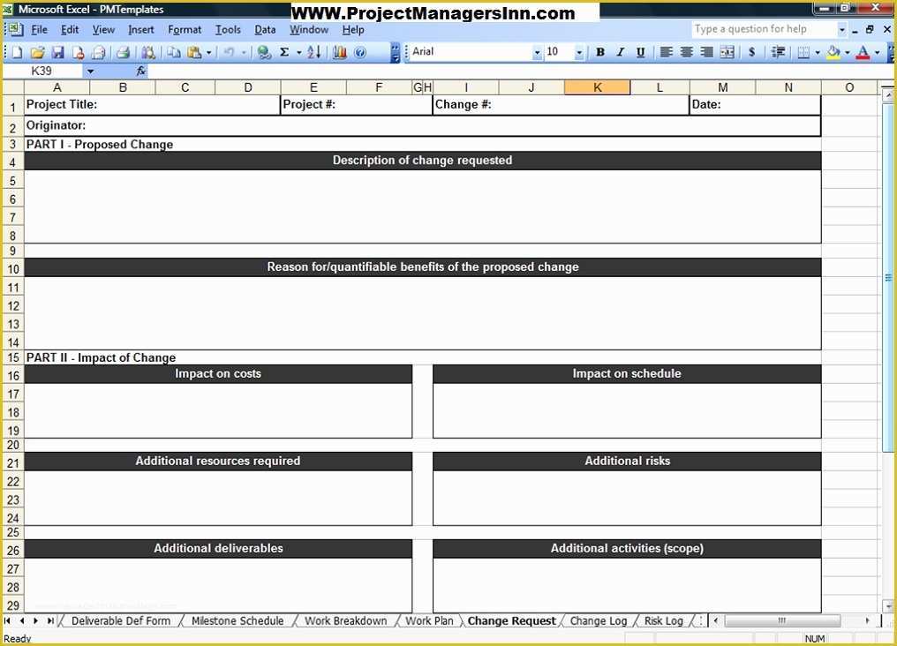Click the AutoSum sigma icon
This screenshot has height=646, width=897.
(x=284, y=53)
